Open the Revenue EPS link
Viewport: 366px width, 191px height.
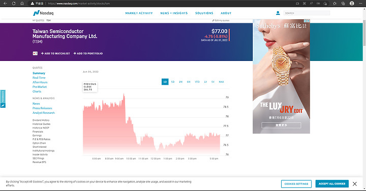click(39, 162)
